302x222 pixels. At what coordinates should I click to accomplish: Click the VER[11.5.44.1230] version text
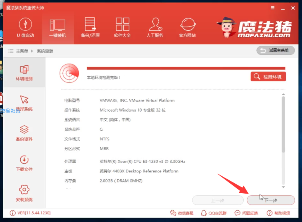tap(34, 213)
